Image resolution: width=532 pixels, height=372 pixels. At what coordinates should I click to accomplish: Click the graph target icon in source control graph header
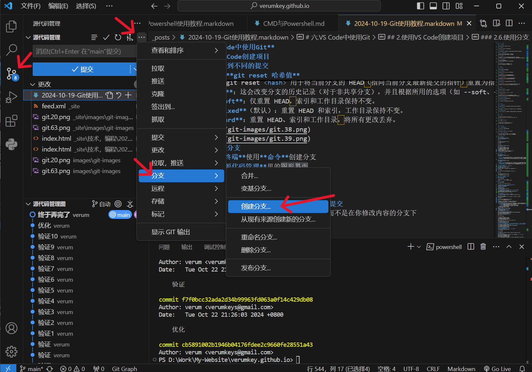pos(118,204)
